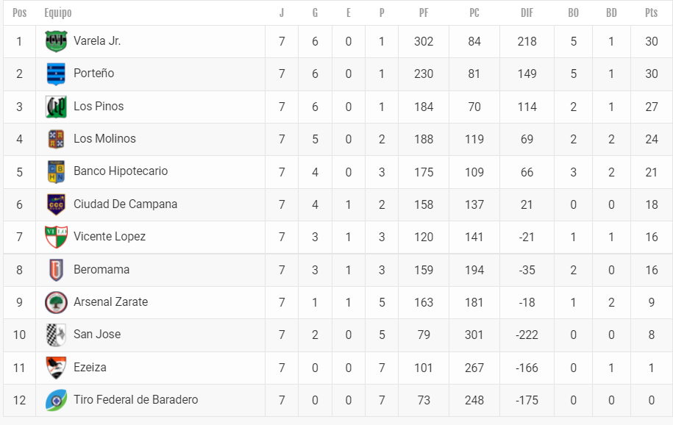Open the Arsenal Zarate tree emblem
This screenshot has width=673, height=425.
pos(56,302)
